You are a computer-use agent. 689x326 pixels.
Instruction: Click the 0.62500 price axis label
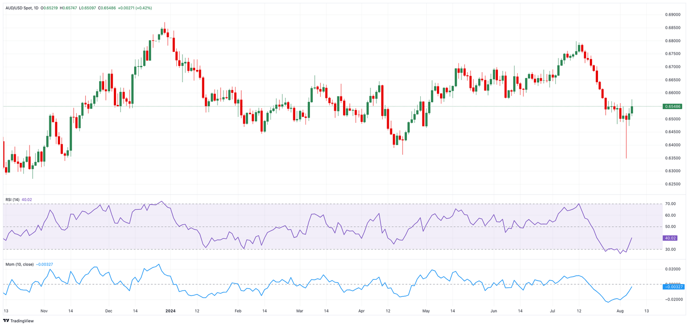672,184
